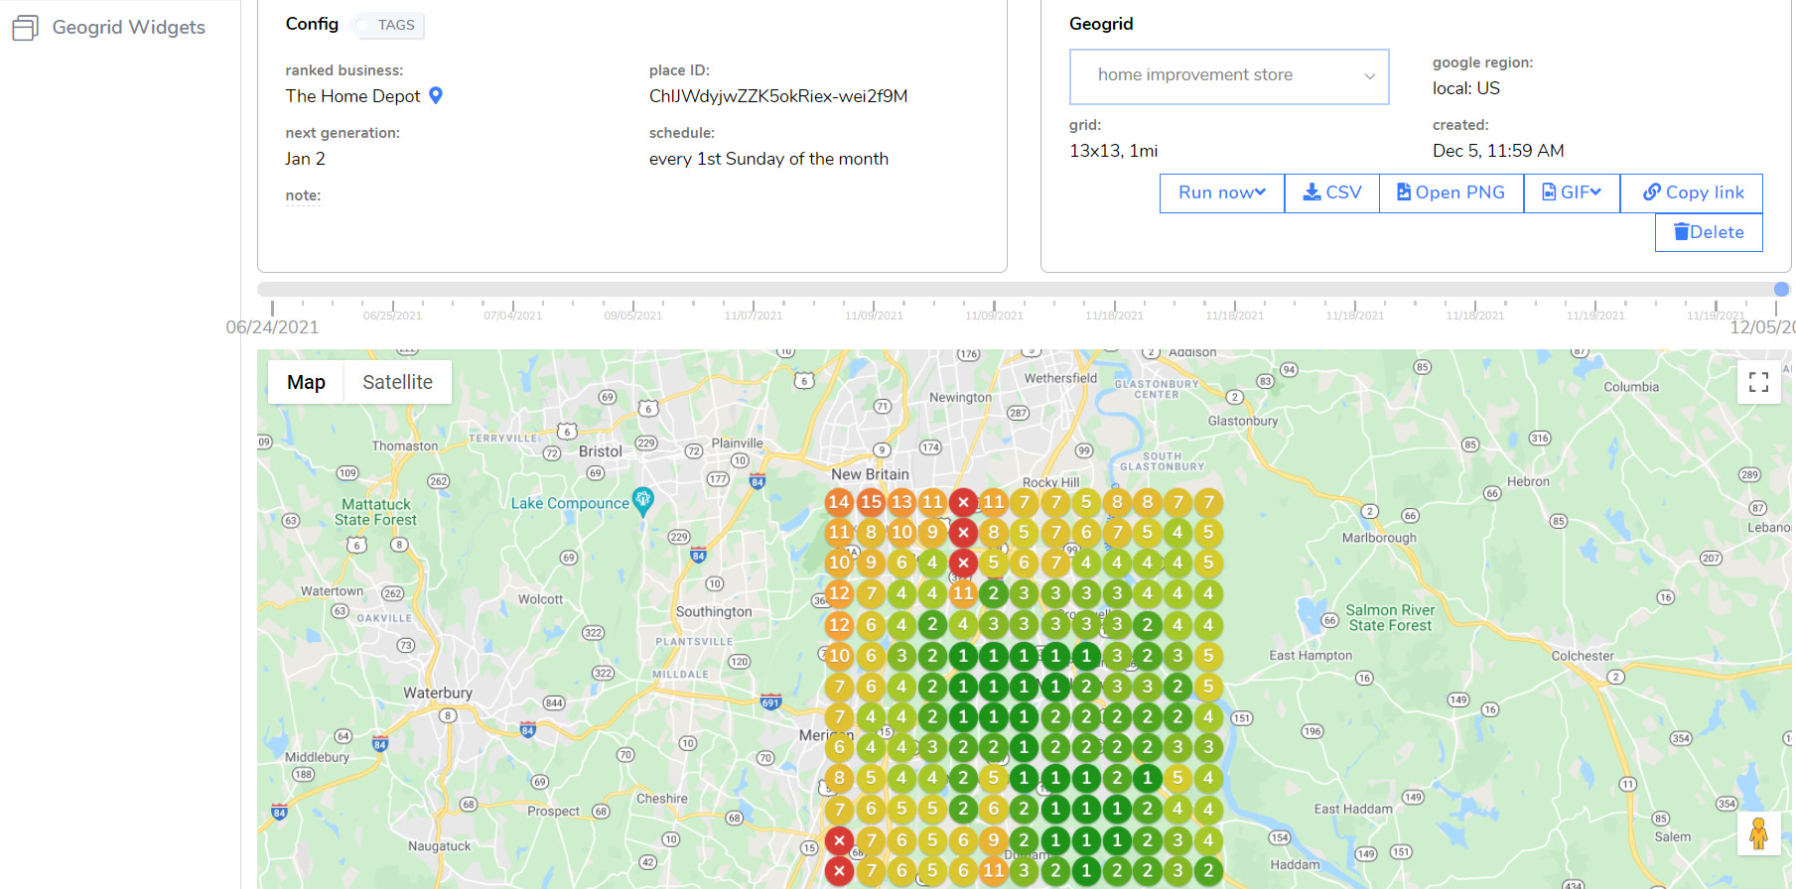The width and height of the screenshot is (1796, 889).
Task: Expand the Run now dropdown button
Action: click(1222, 192)
